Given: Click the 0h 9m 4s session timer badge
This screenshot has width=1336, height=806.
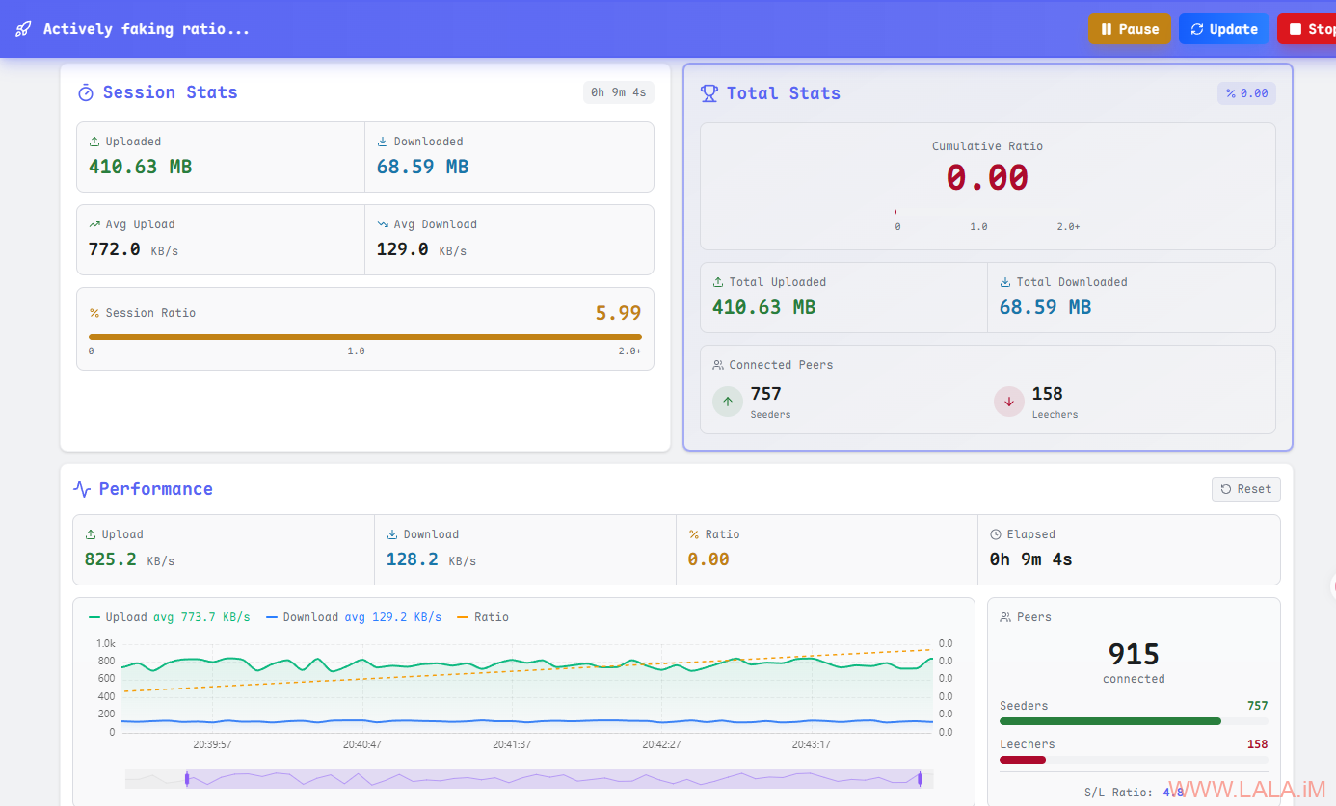Looking at the screenshot, I should coord(619,92).
